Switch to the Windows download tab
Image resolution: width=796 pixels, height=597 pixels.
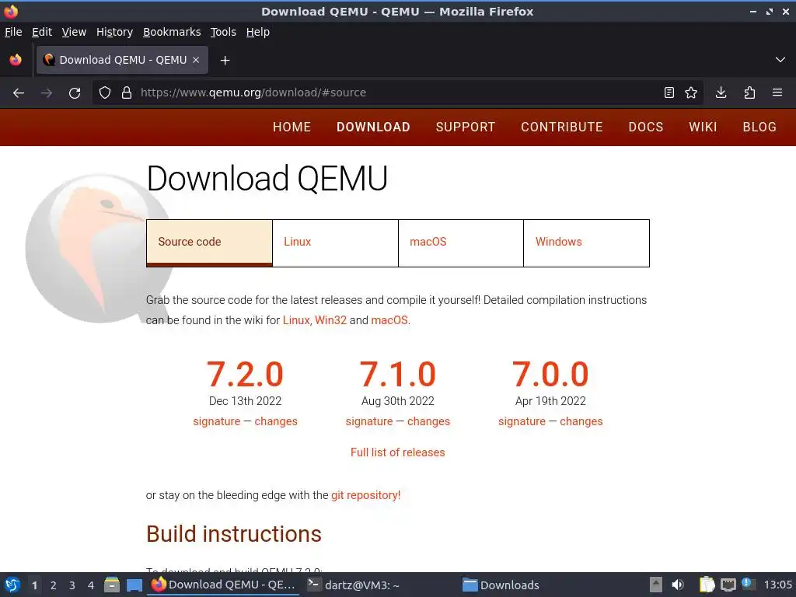click(x=586, y=243)
